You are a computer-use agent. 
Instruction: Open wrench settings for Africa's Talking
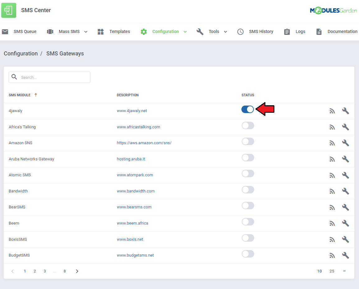(346, 127)
